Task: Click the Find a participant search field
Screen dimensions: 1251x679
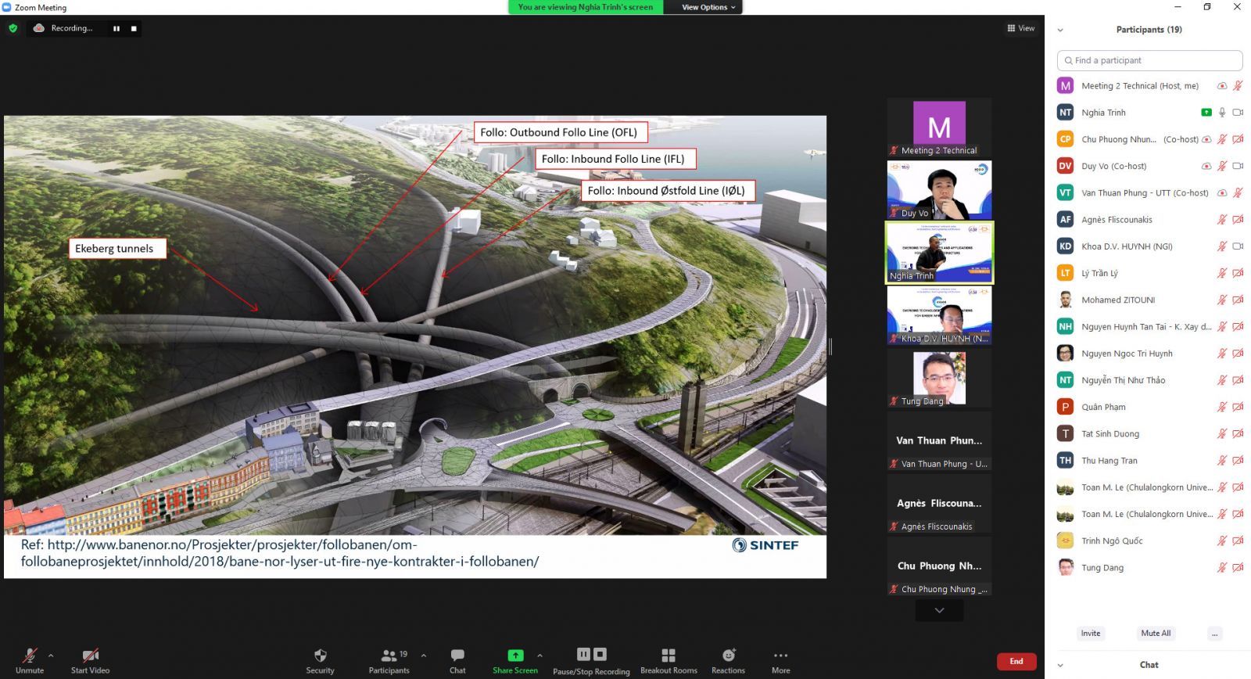Action: tap(1149, 60)
